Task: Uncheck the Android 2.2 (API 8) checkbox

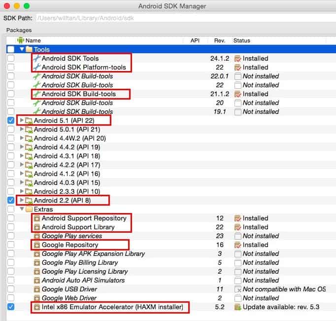Action: pyautogui.click(x=11, y=200)
